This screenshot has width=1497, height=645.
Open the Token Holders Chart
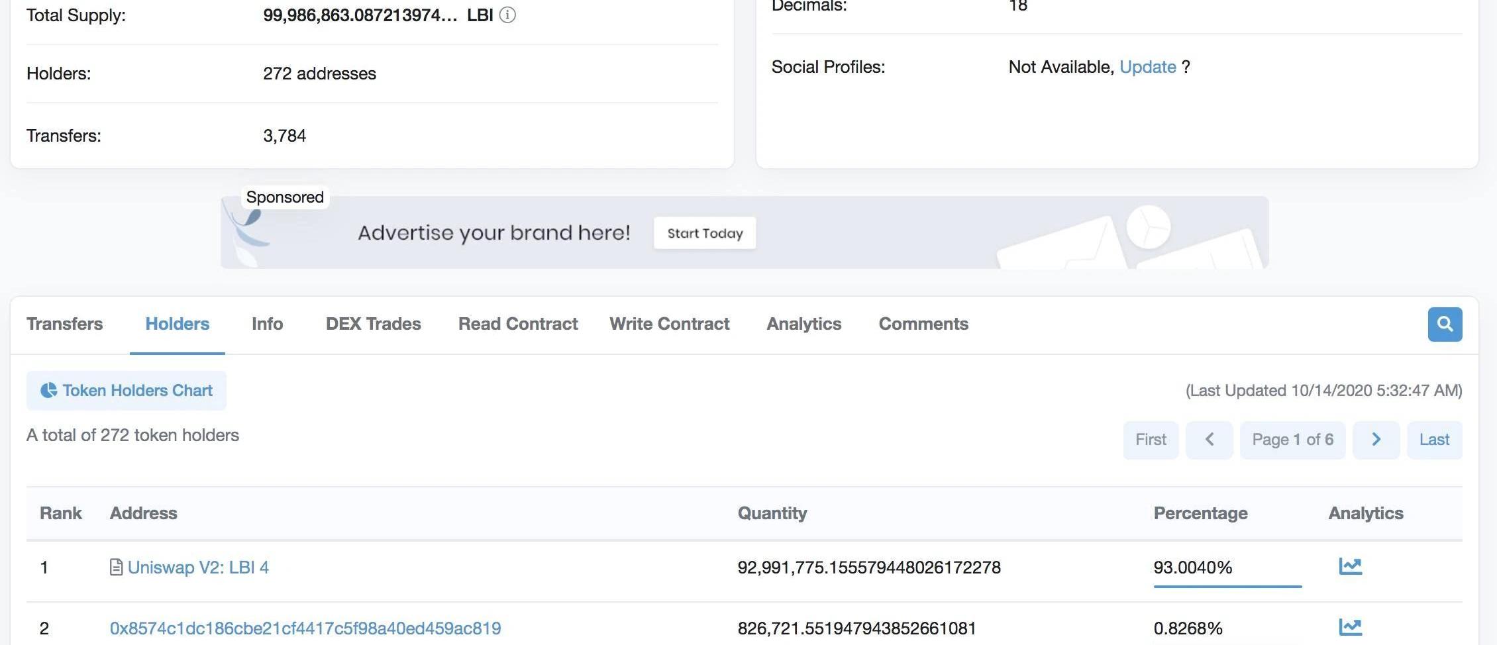[x=127, y=391]
